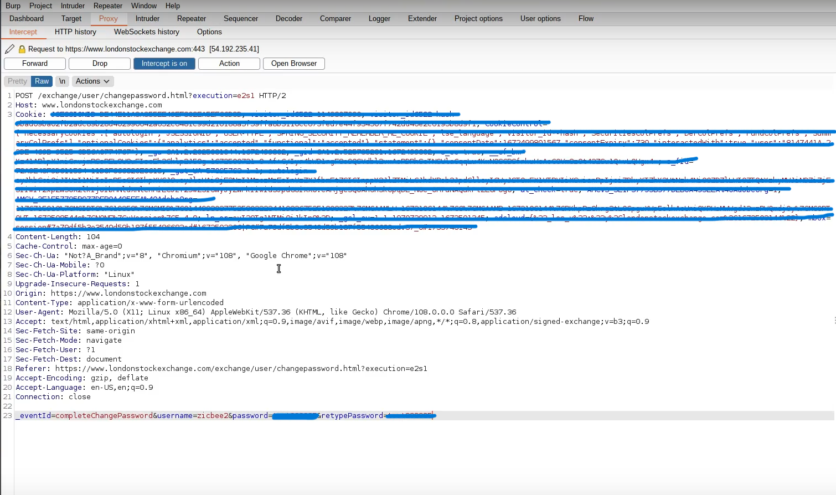Drop the intercepted request

(100, 64)
